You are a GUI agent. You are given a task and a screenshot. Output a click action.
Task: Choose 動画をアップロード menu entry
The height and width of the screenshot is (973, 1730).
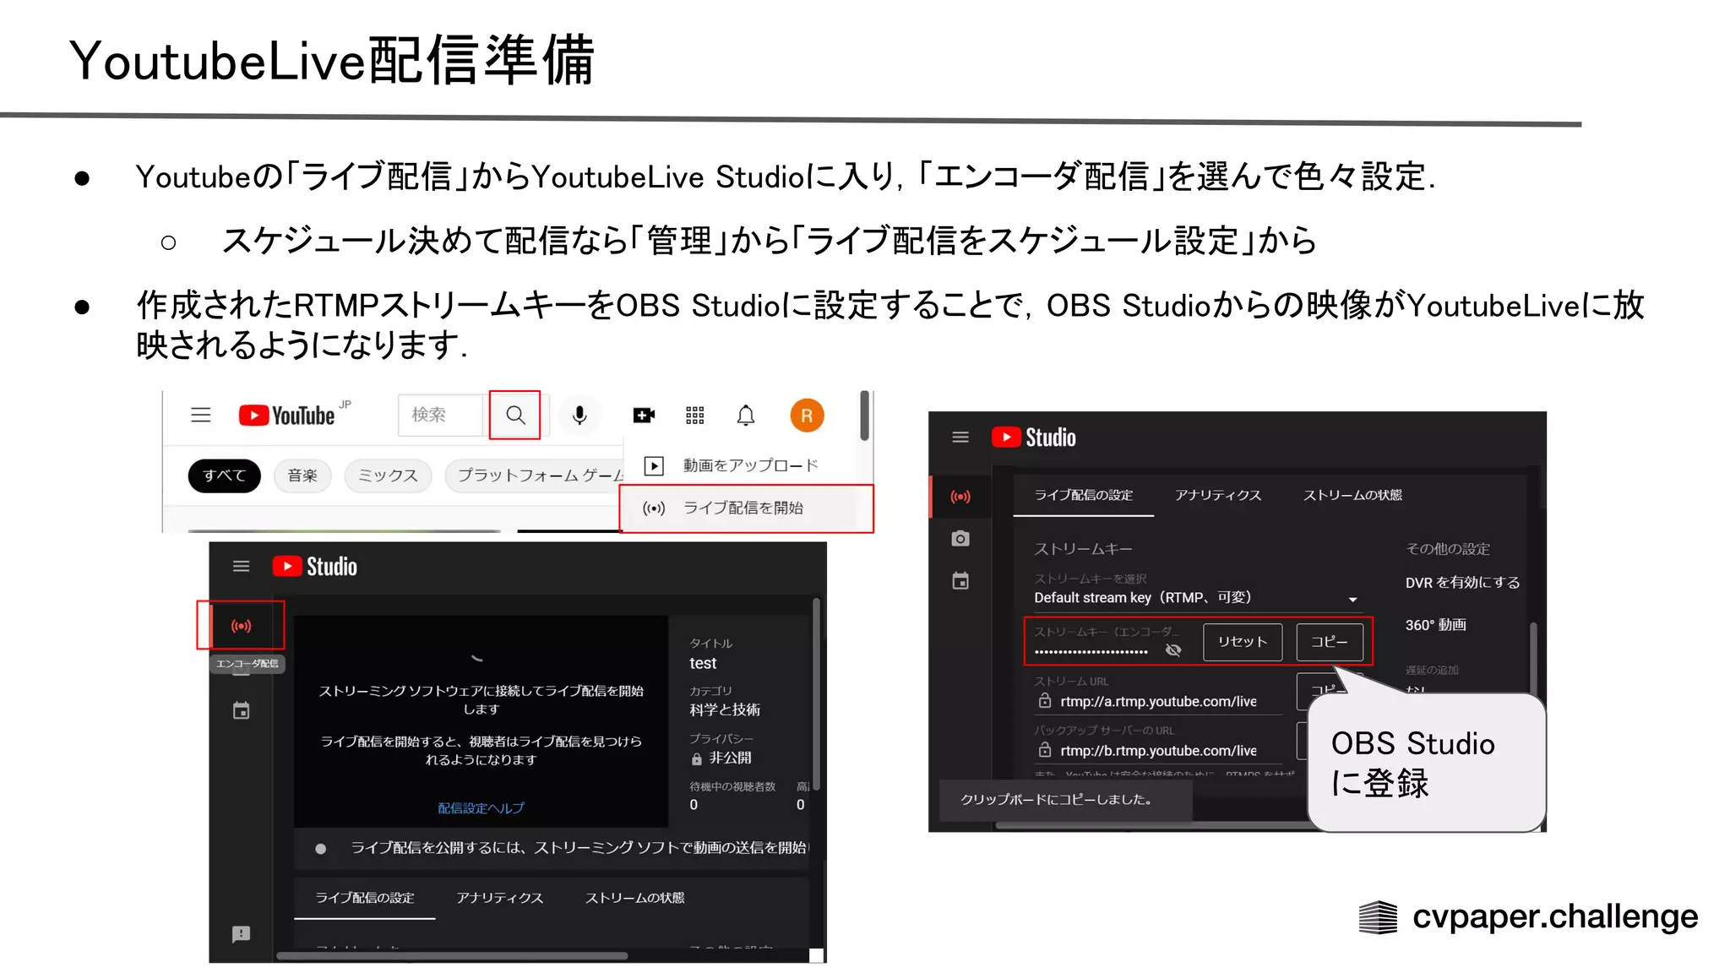pyautogui.click(x=740, y=465)
